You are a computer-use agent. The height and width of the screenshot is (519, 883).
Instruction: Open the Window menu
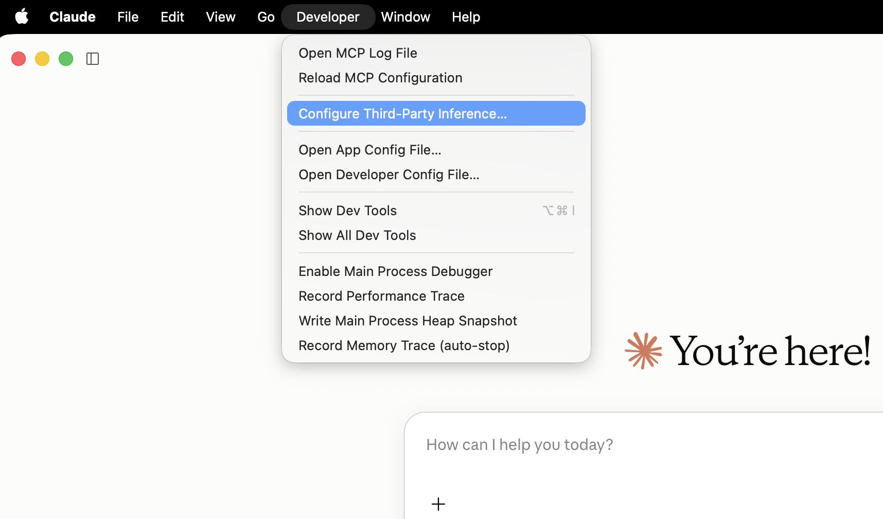click(x=405, y=17)
